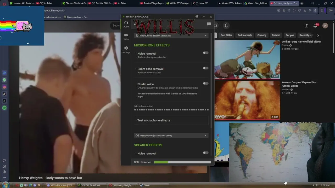The width and height of the screenshot is (335, 188).
Task: Click NVIDIA Broadcast settings panel scrollbar
Action: tap(211, 80)
